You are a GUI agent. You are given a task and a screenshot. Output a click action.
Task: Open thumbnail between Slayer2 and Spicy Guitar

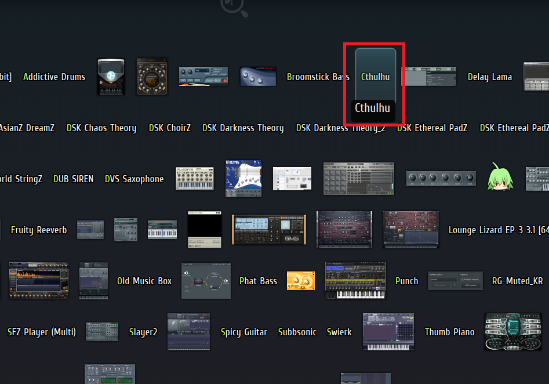(189, 332)
